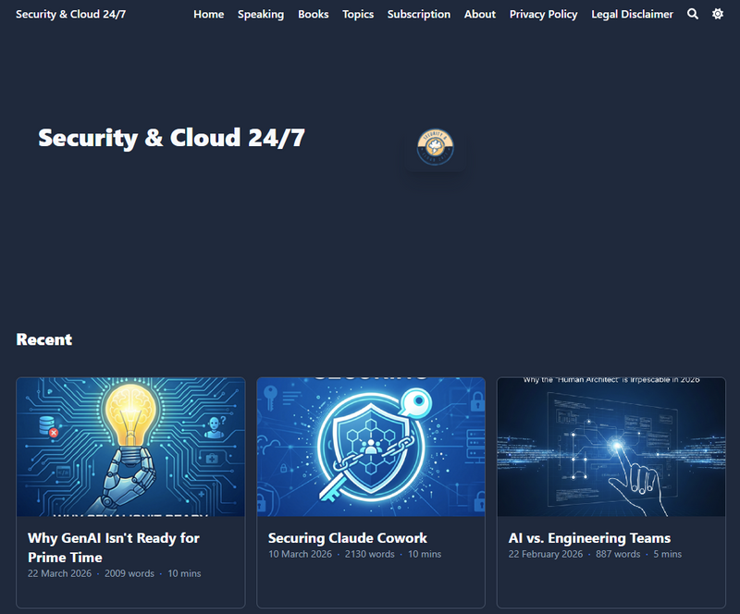
Task: Open the search magnifier icon
Action: pos(693,14)
